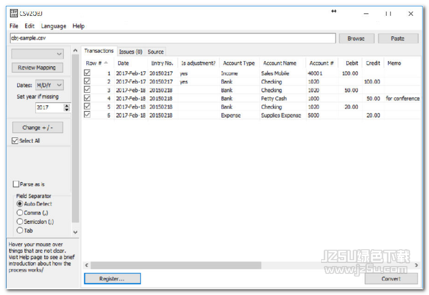Click the Expense account type cell

point(231,115)
